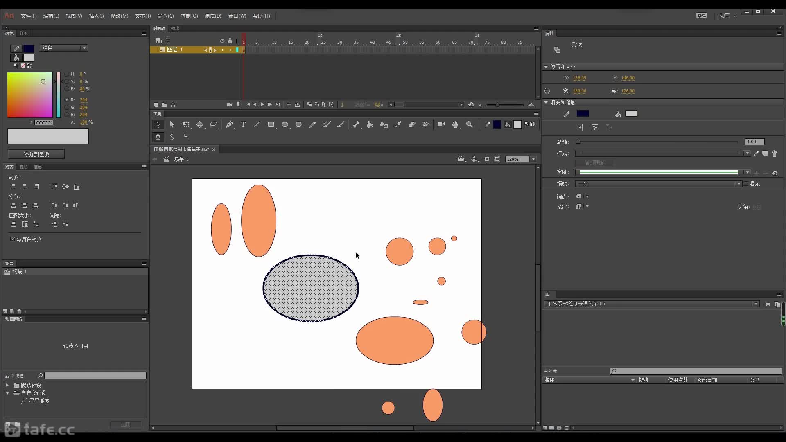
Task: Select the Zoom magnifier tool
Action: (470, 124)
